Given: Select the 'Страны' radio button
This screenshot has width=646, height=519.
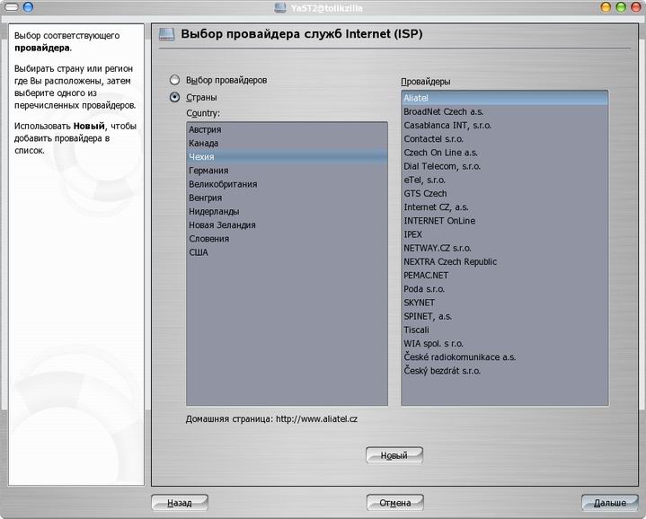Looking at the screenshot, I should (175, 97).
